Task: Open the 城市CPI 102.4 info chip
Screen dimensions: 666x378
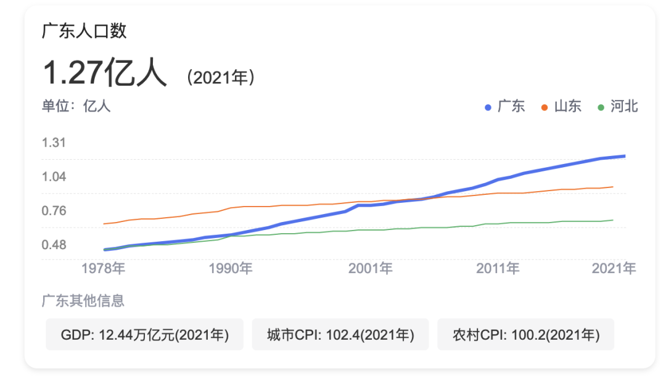Action: tap(340, 335)
